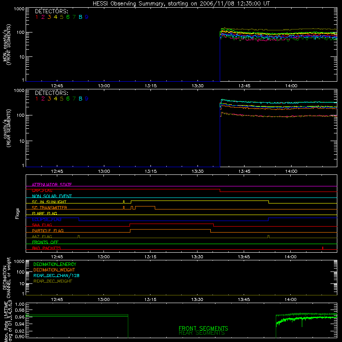342x342 pixels.
Task: Select the FRONTS_OFF flag label
Action: [45, 242]
